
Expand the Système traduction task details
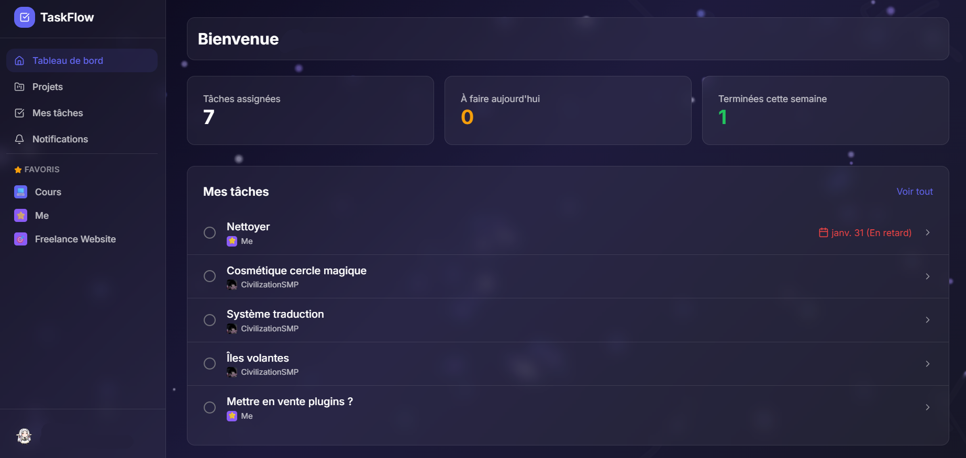pos(928,320)
